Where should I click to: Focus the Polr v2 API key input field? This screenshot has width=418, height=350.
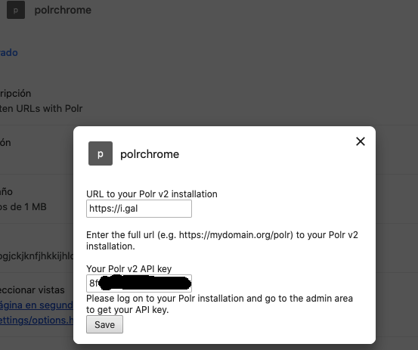[139, 283]
